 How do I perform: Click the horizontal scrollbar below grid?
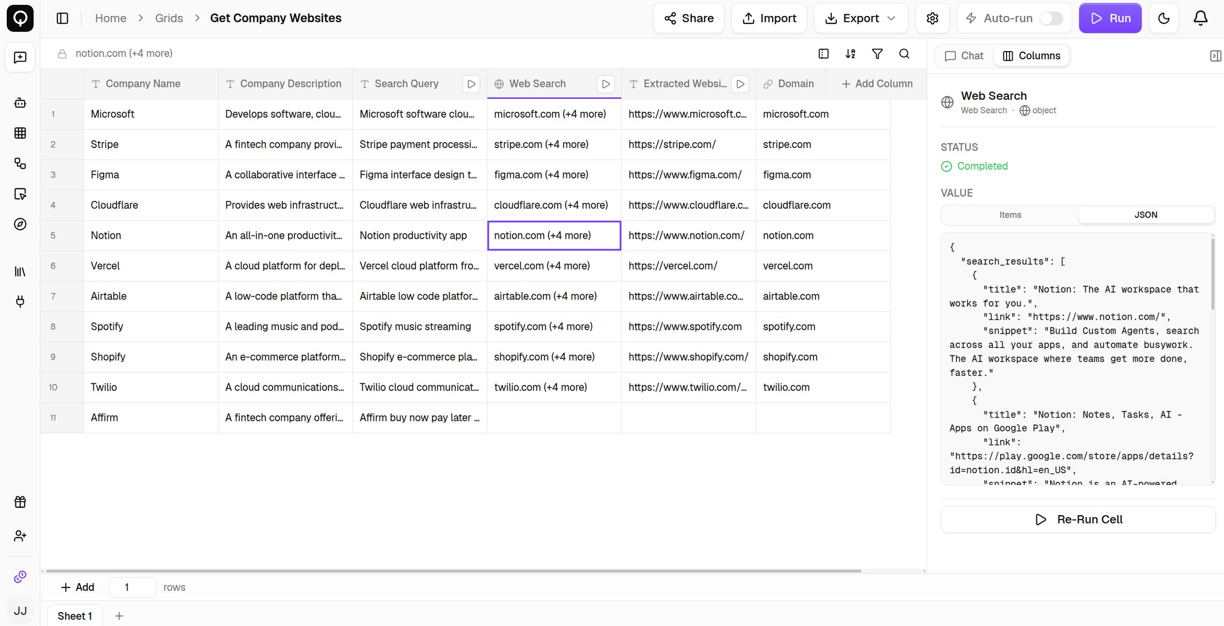454,571
